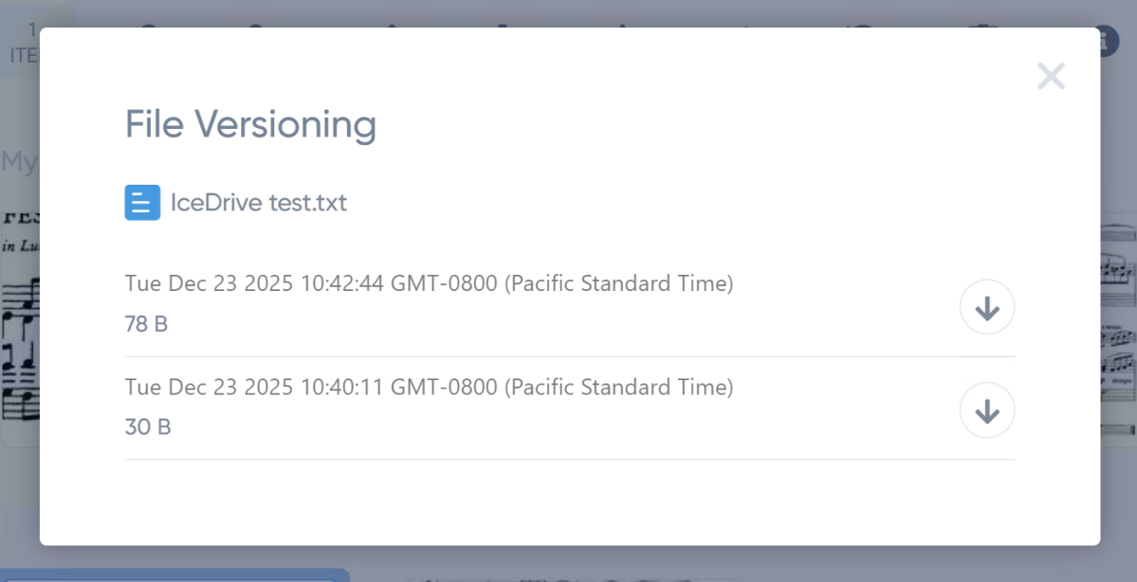Click the blue bar below the dialog
Viewport: 1137px width, 582px height.
point(171,574)
